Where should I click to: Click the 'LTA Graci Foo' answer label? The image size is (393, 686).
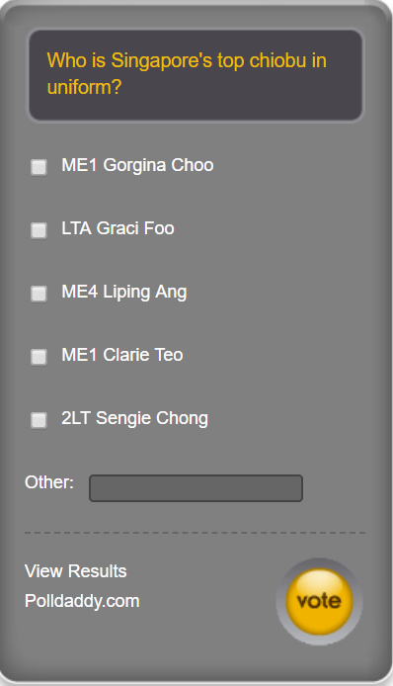tap(118, 228)
